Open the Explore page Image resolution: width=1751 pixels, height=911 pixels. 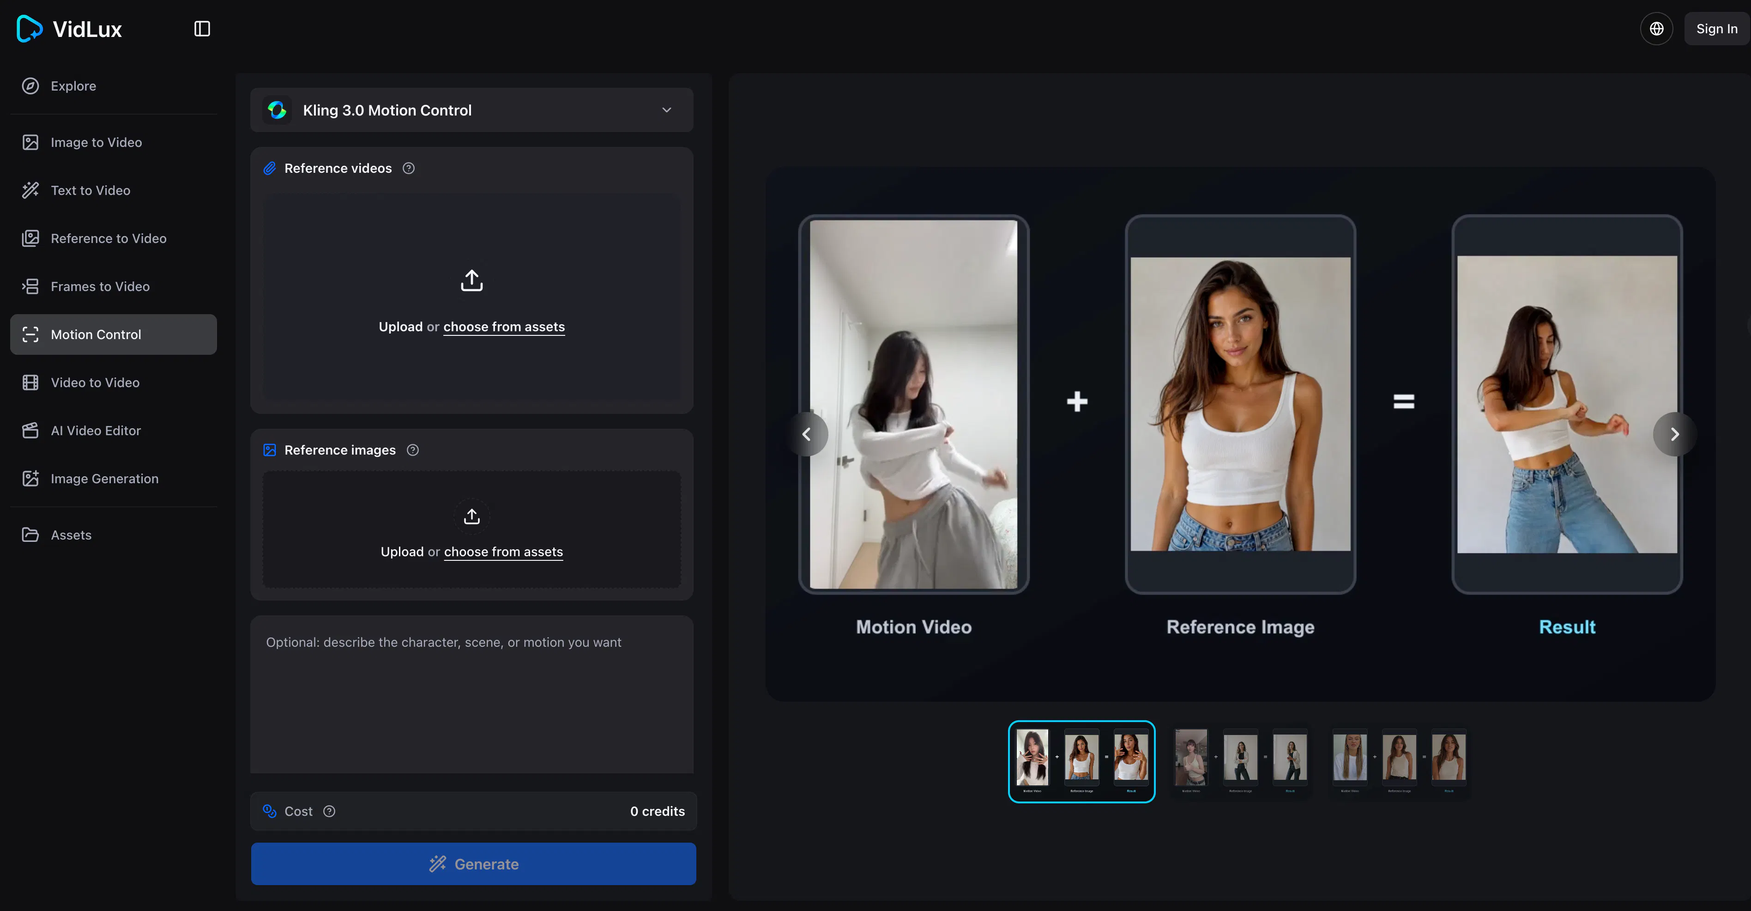click(x=114, y=85)
